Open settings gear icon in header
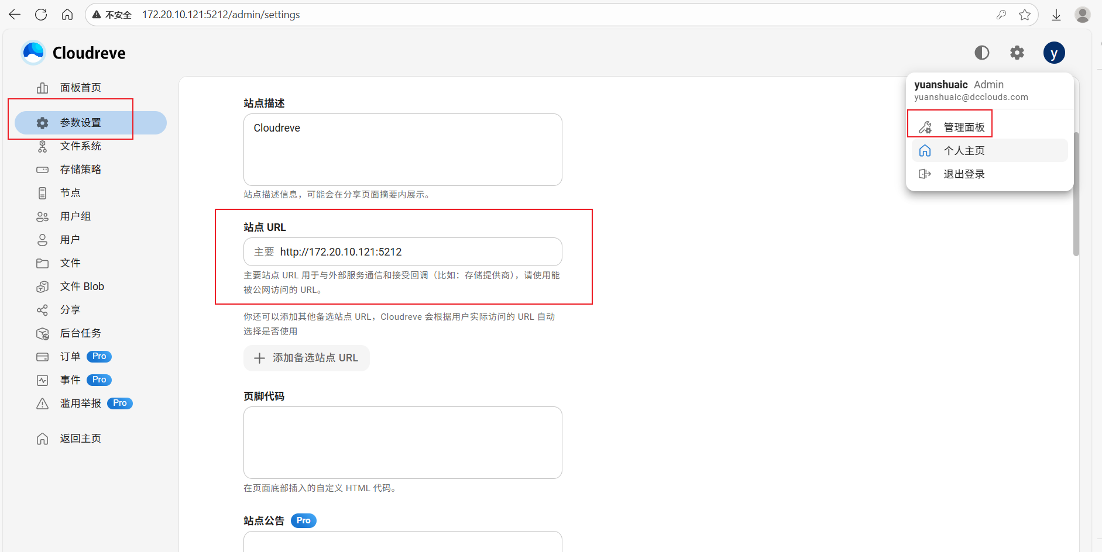 1017,53
